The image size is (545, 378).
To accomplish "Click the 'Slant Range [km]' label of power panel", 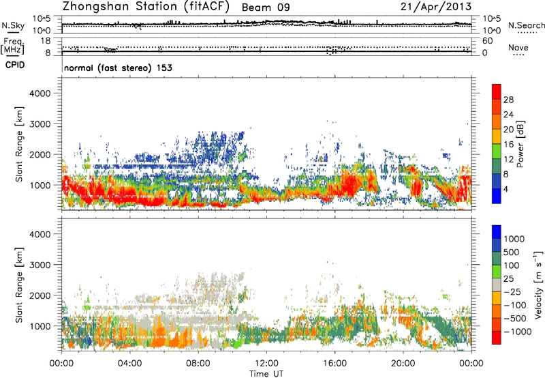I will (19, 144).
